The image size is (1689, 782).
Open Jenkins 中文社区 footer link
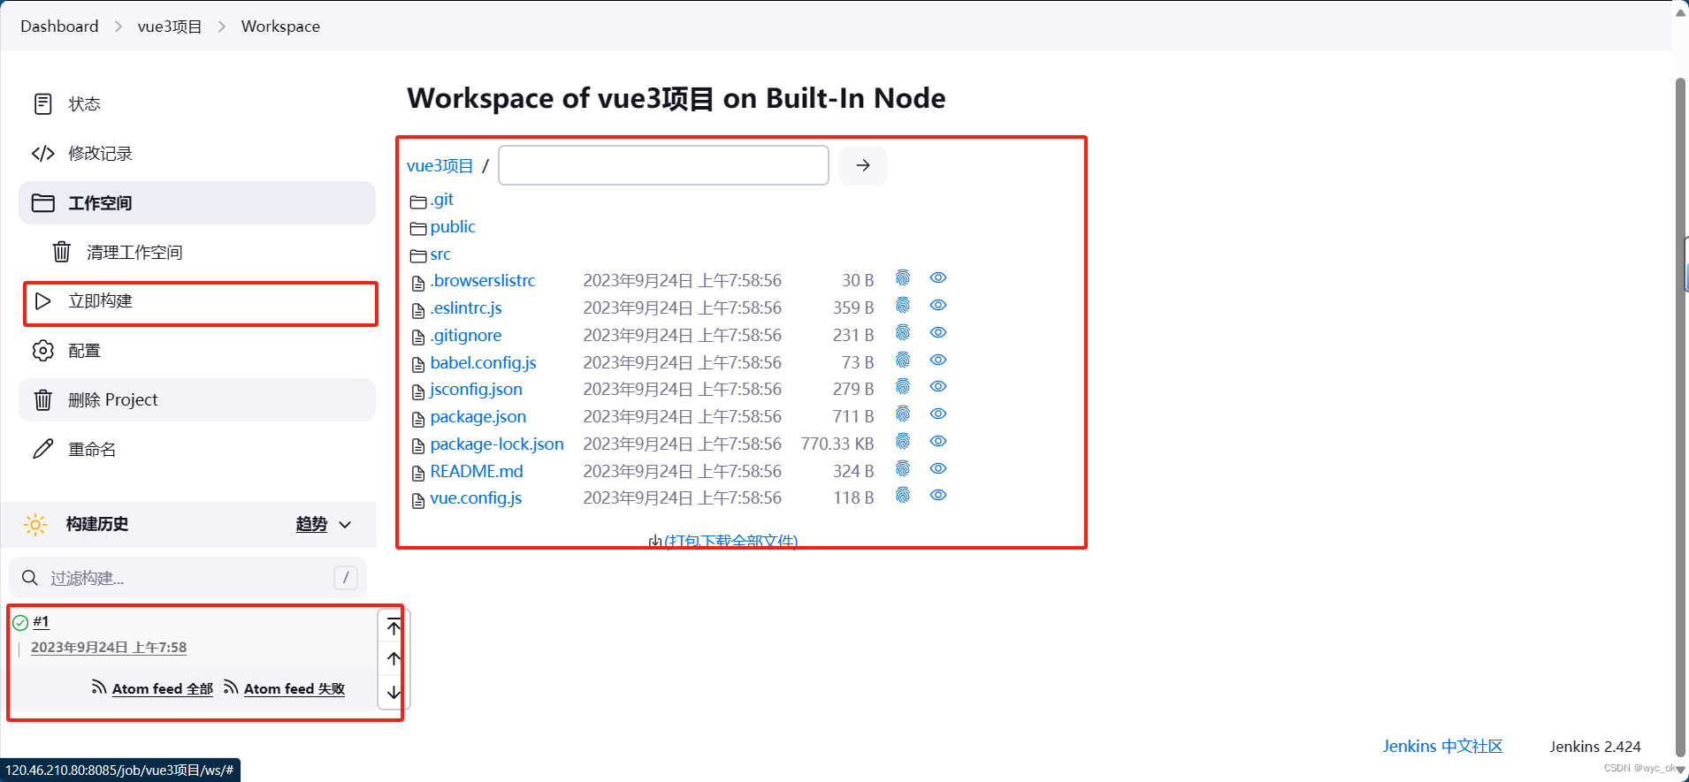pyautogui.click(x=1442, y=747)
